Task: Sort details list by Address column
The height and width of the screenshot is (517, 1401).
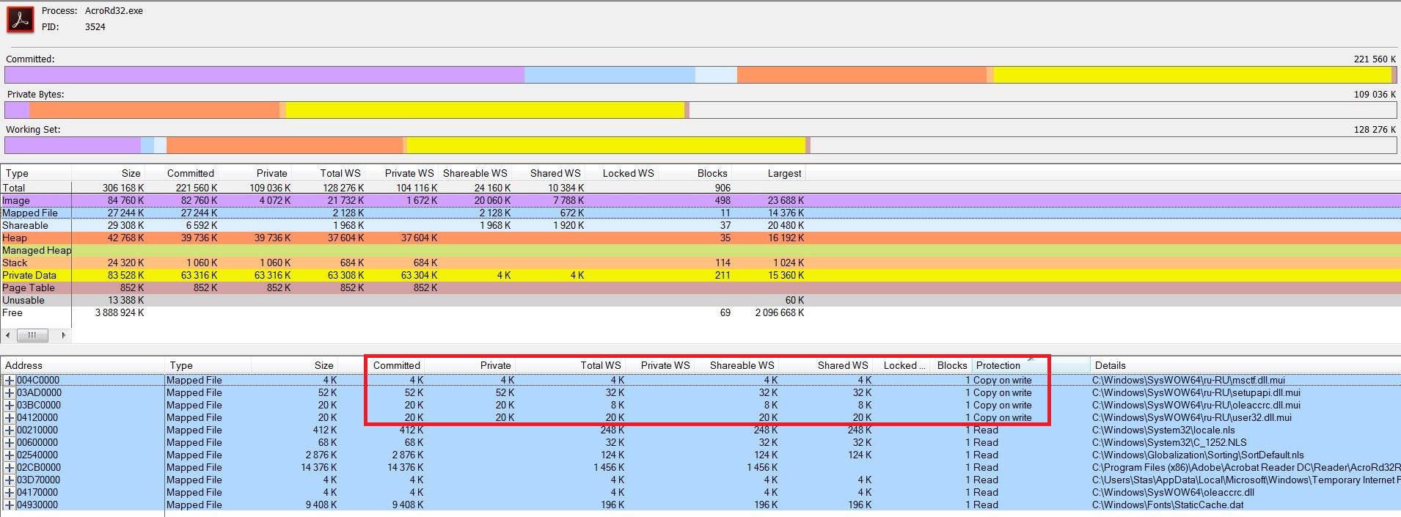Action: (23, 365)
